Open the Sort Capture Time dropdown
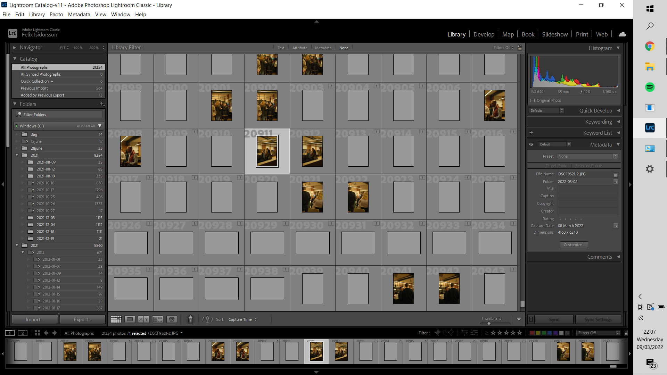The height and width of the screenshot is (375, 667). 242,319
